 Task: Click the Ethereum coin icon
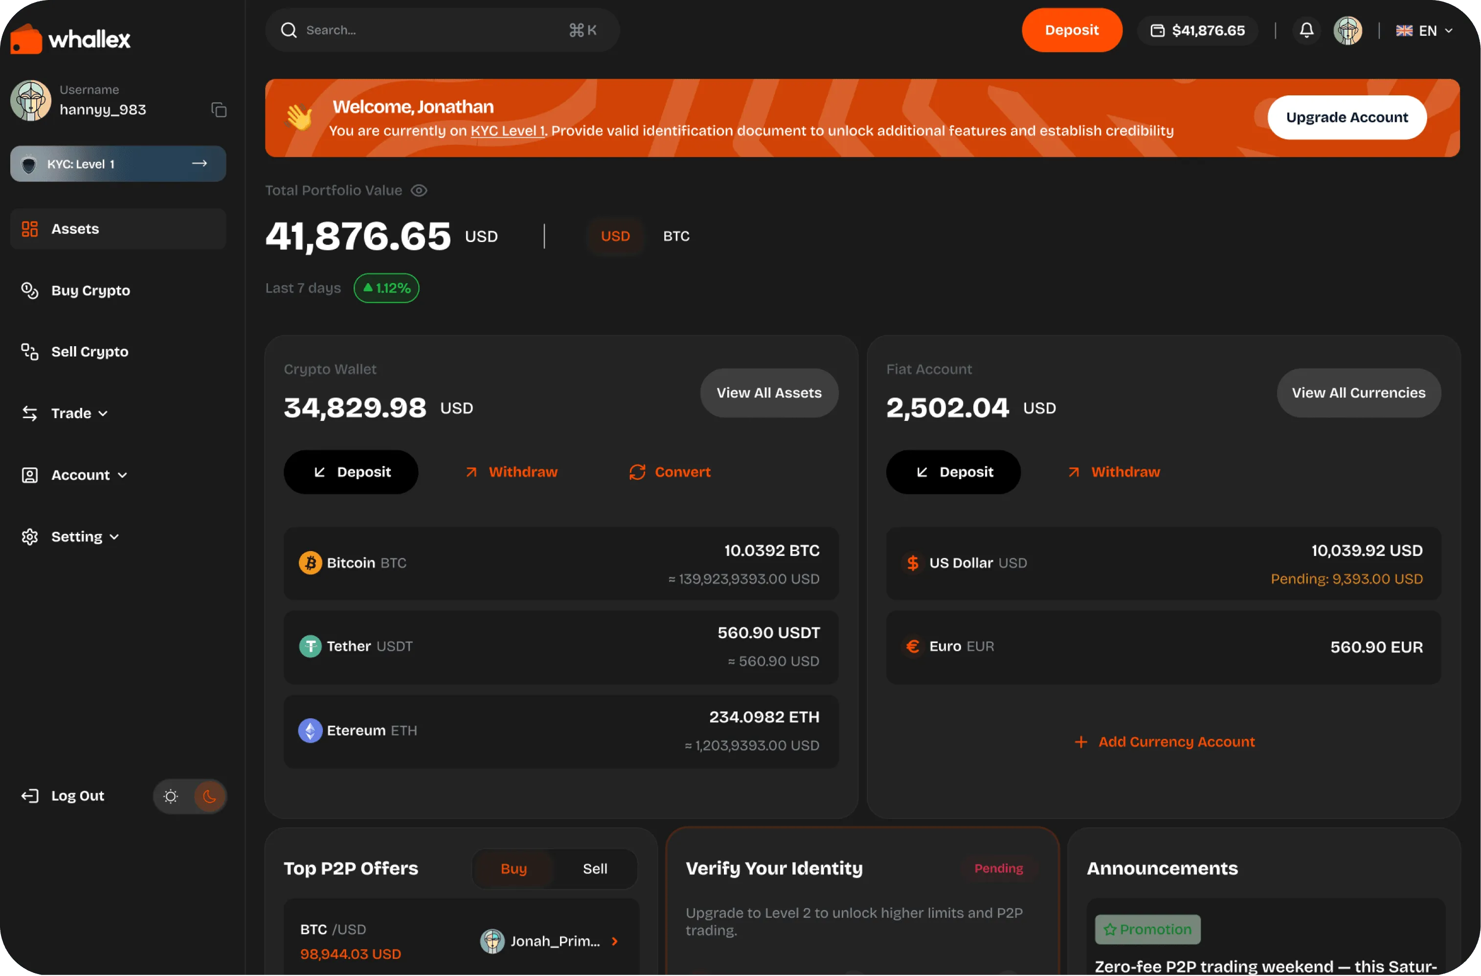click(x=310, y=730)
